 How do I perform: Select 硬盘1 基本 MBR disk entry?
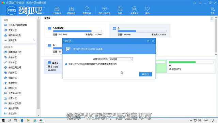click(x=53, y=66)
